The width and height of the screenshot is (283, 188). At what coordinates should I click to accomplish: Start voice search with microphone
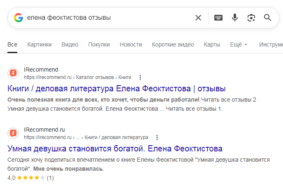235,18
